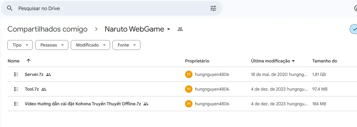Click owner avatar in Video Hướng dẫn row
357x127 pixels.
coord(188,104)
